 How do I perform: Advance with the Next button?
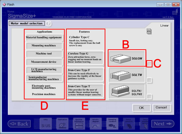163,124
